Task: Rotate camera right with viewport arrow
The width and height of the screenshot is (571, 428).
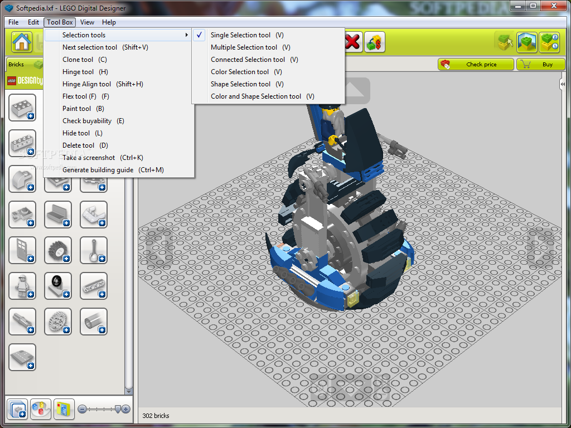Action: [540, 247]
